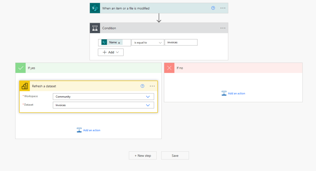Select the 'When an item or a file is modified' title

126,8
